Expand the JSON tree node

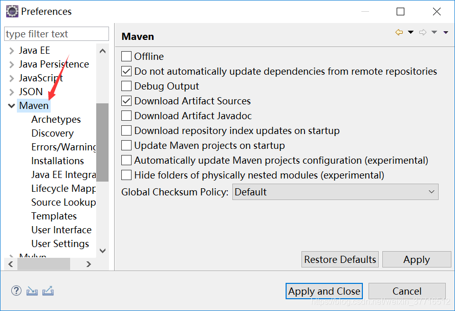[x=11, y=92]
